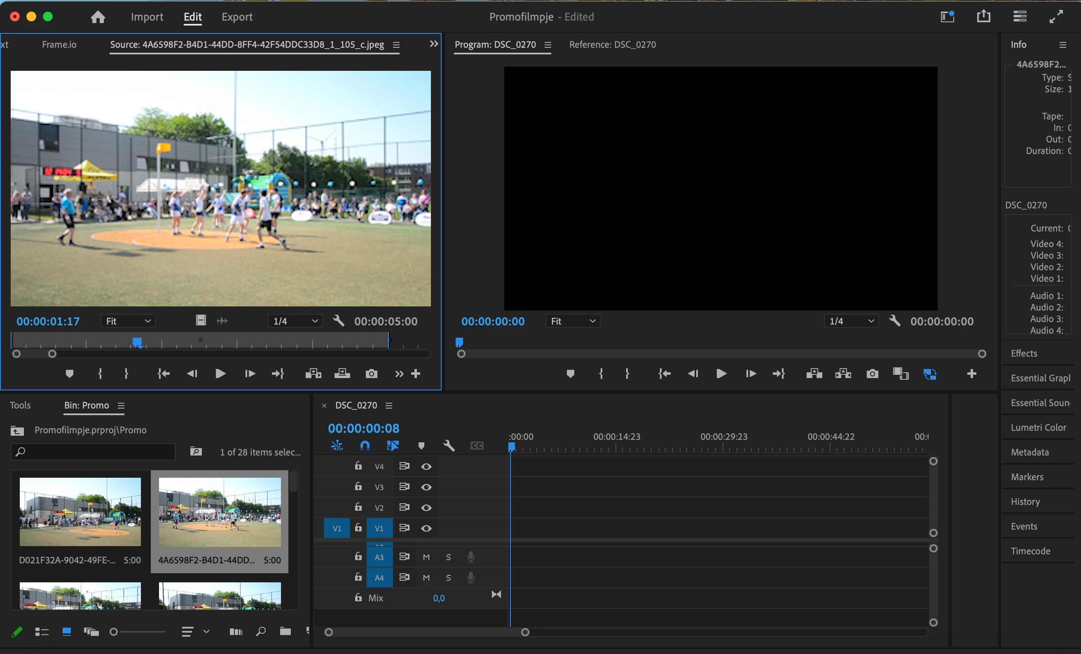This screenshot has height=654, width=1081.
Task: Click Lift button in Program monitor
Action: tap(814, 374)
